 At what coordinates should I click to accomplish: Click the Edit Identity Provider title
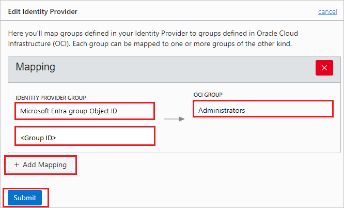coord(43,11)
